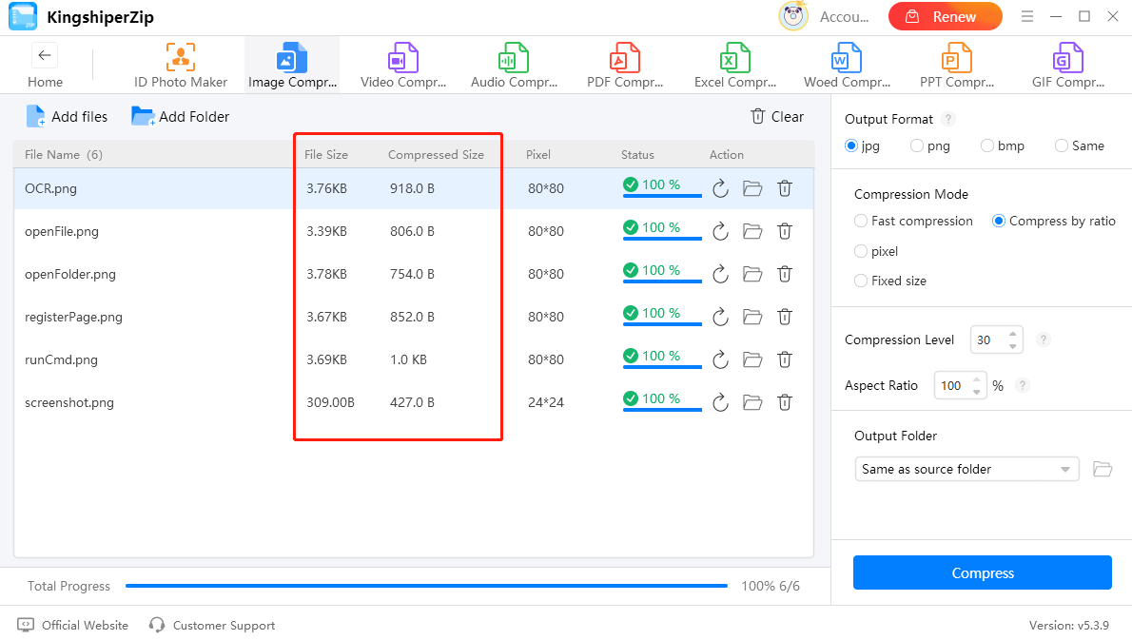Image resolution: width=1132 pixels, height=640 pixels.
Task: Open the GIF Compressor tool
Action: click(x=1067, y=65)
